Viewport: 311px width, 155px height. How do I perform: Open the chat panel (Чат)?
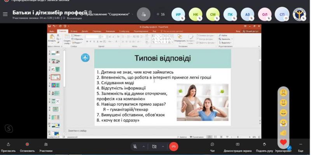212,146
